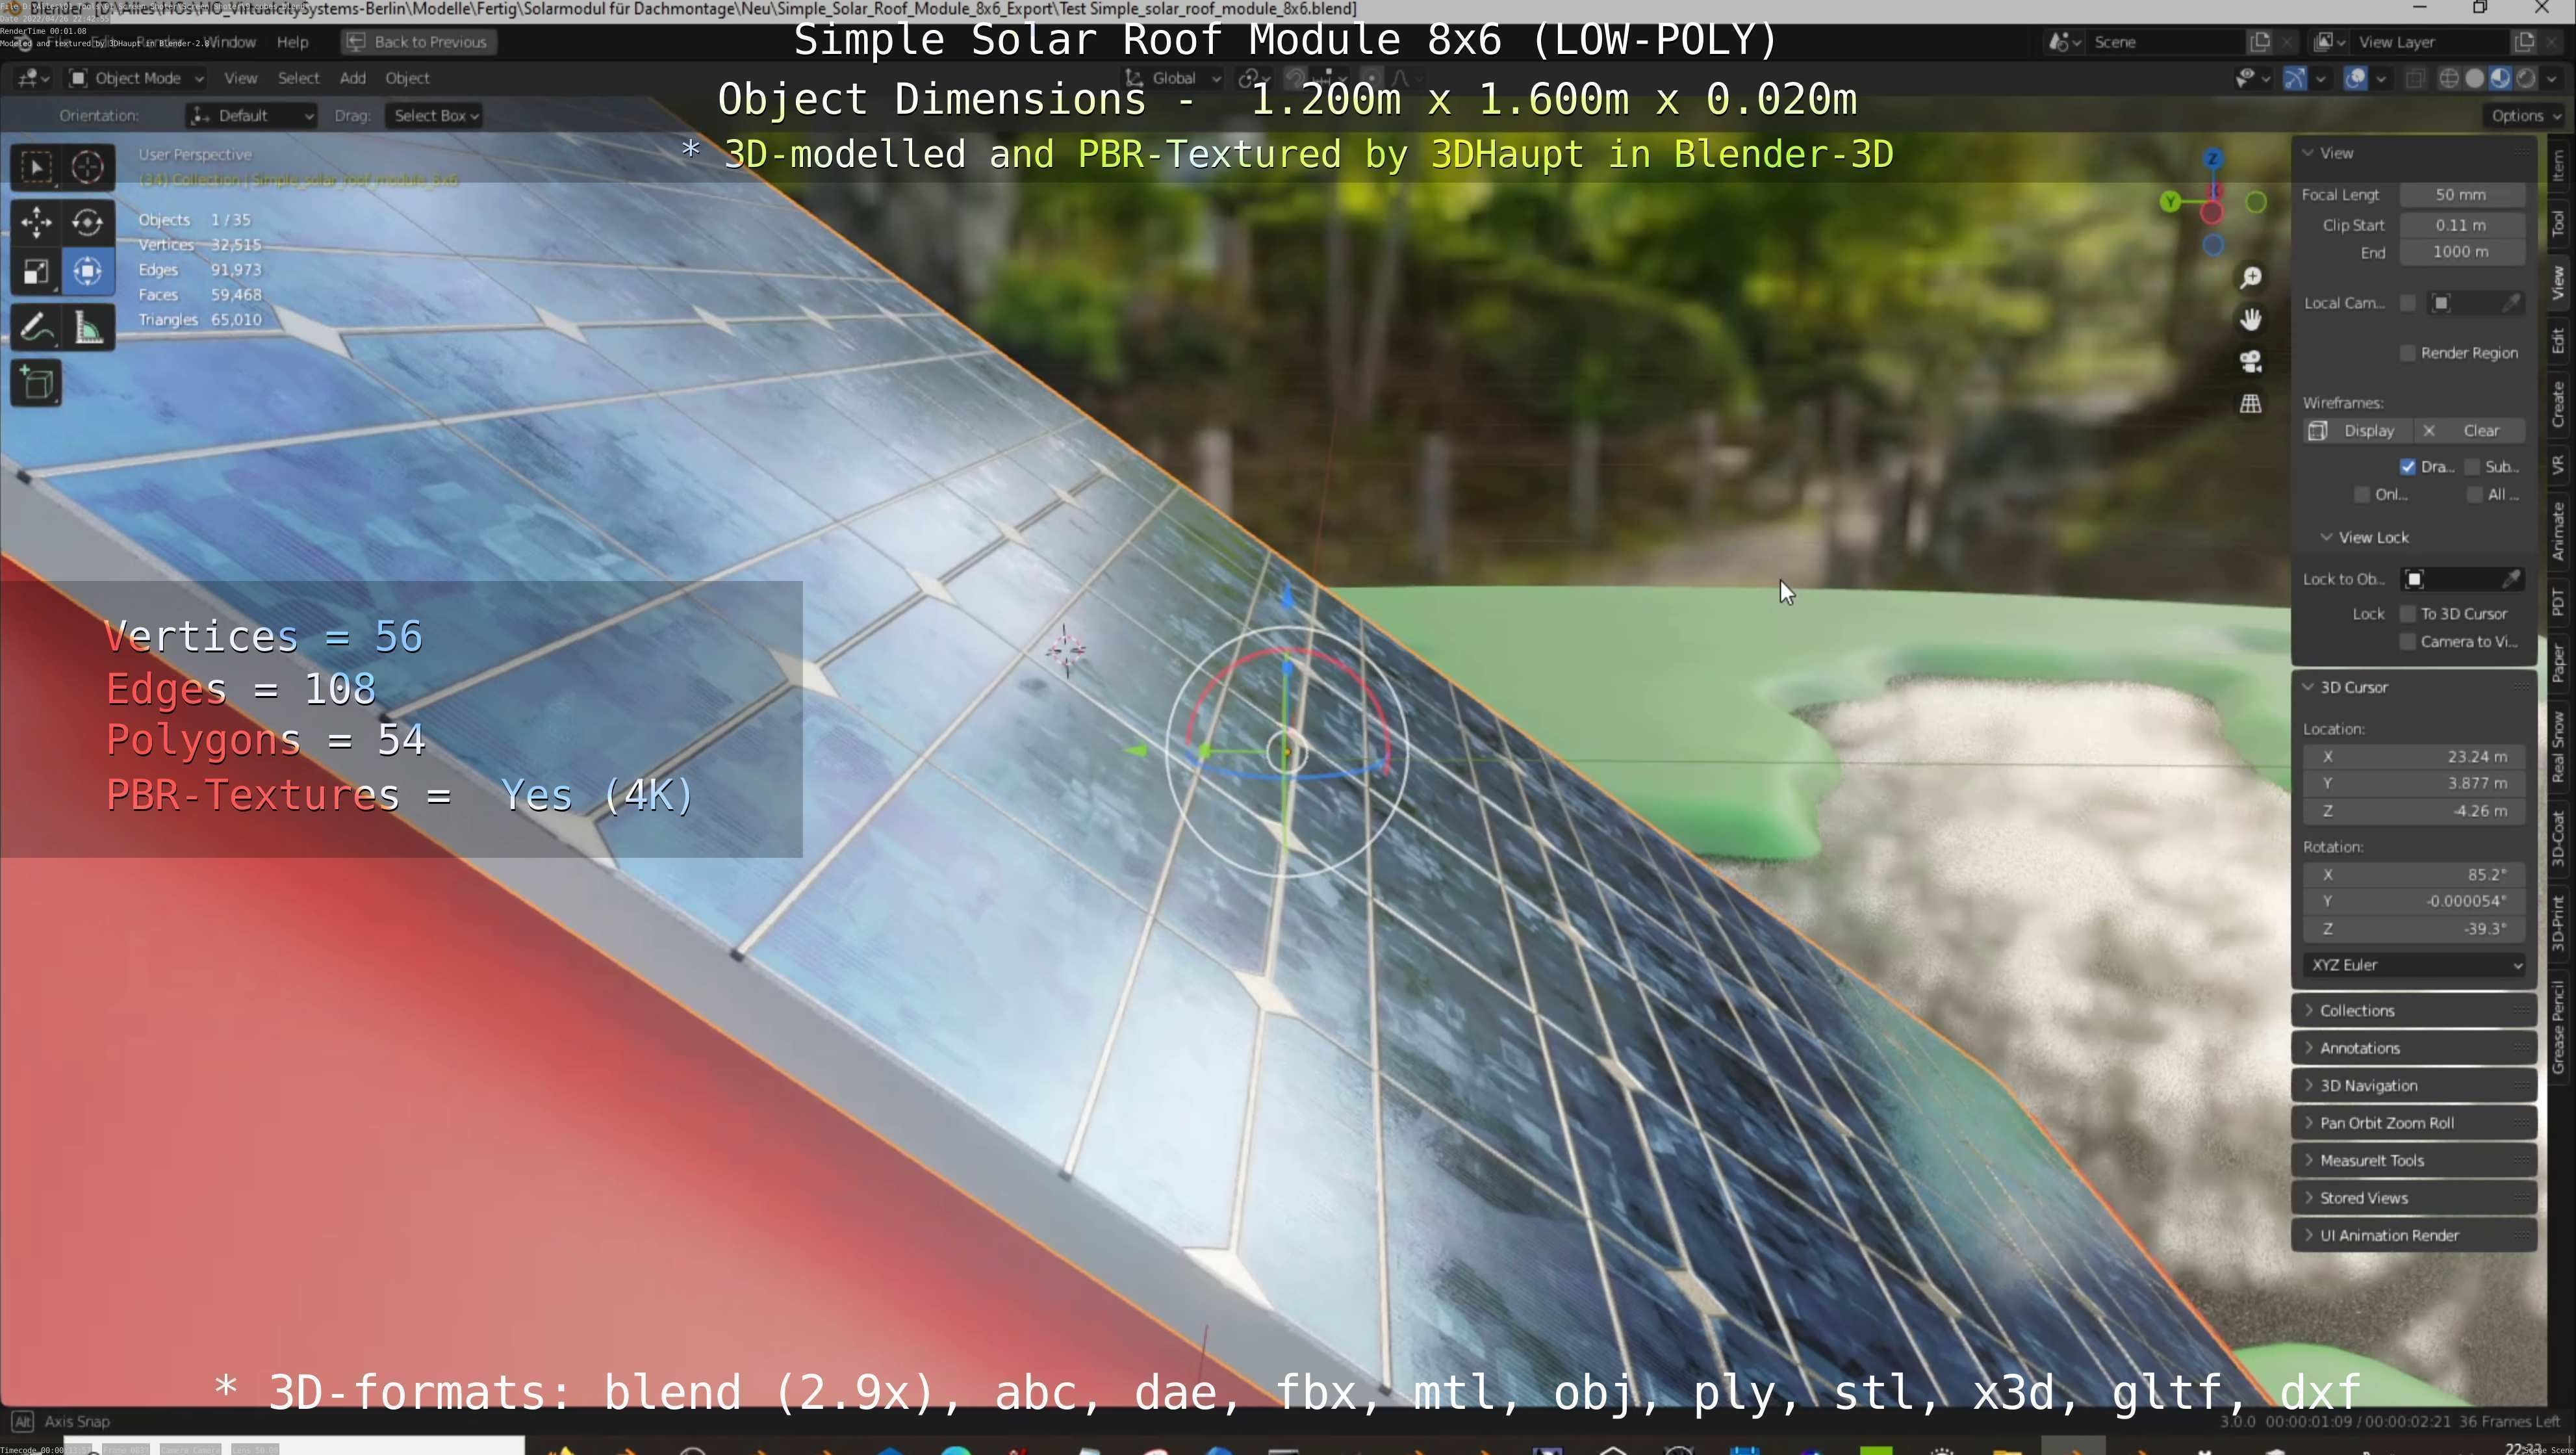The height and width of the screenshot is (1455, 2576).
Task: Select the 3D Cursor tool
Action: 88,167
